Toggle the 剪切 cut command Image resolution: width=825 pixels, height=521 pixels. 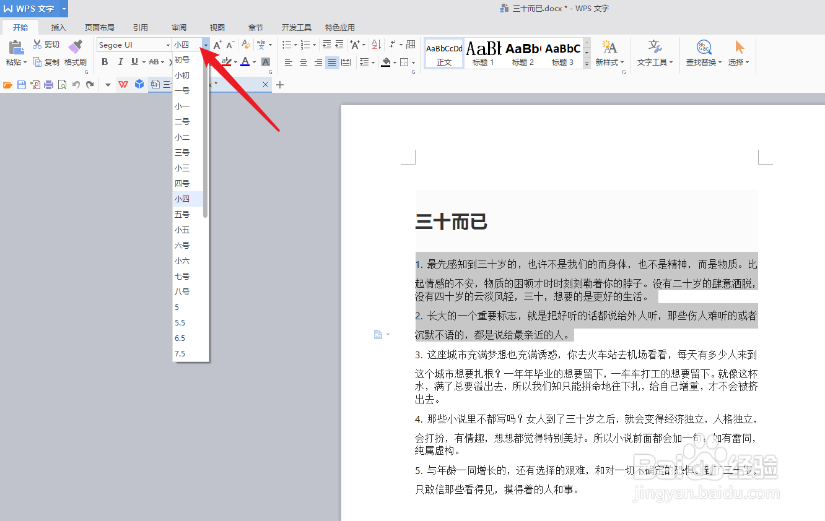pos(45,44)
